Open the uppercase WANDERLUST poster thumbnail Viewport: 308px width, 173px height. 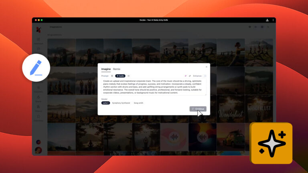coord(259,109)
